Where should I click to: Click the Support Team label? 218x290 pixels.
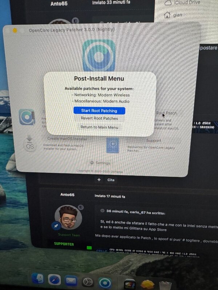coord(69,235)
